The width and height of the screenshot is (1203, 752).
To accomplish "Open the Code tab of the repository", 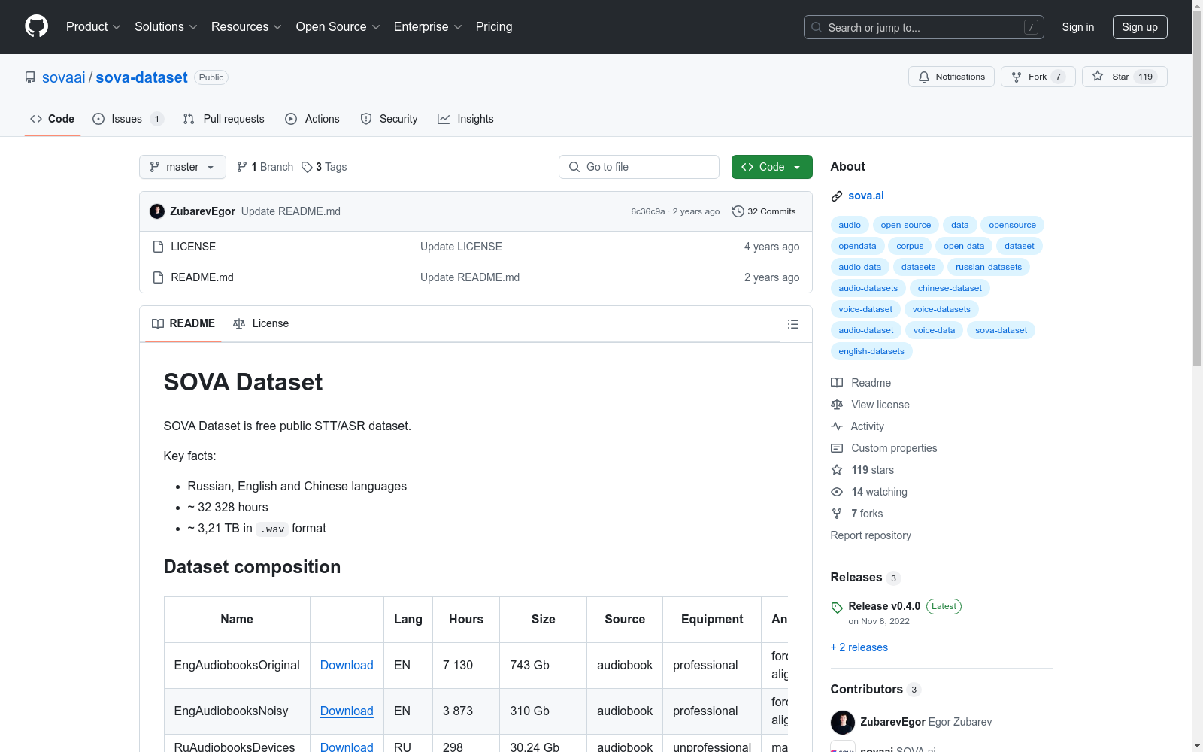I will pos(52,119).
